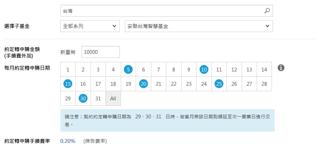Select day 6 in the date grid

(143, 70)
